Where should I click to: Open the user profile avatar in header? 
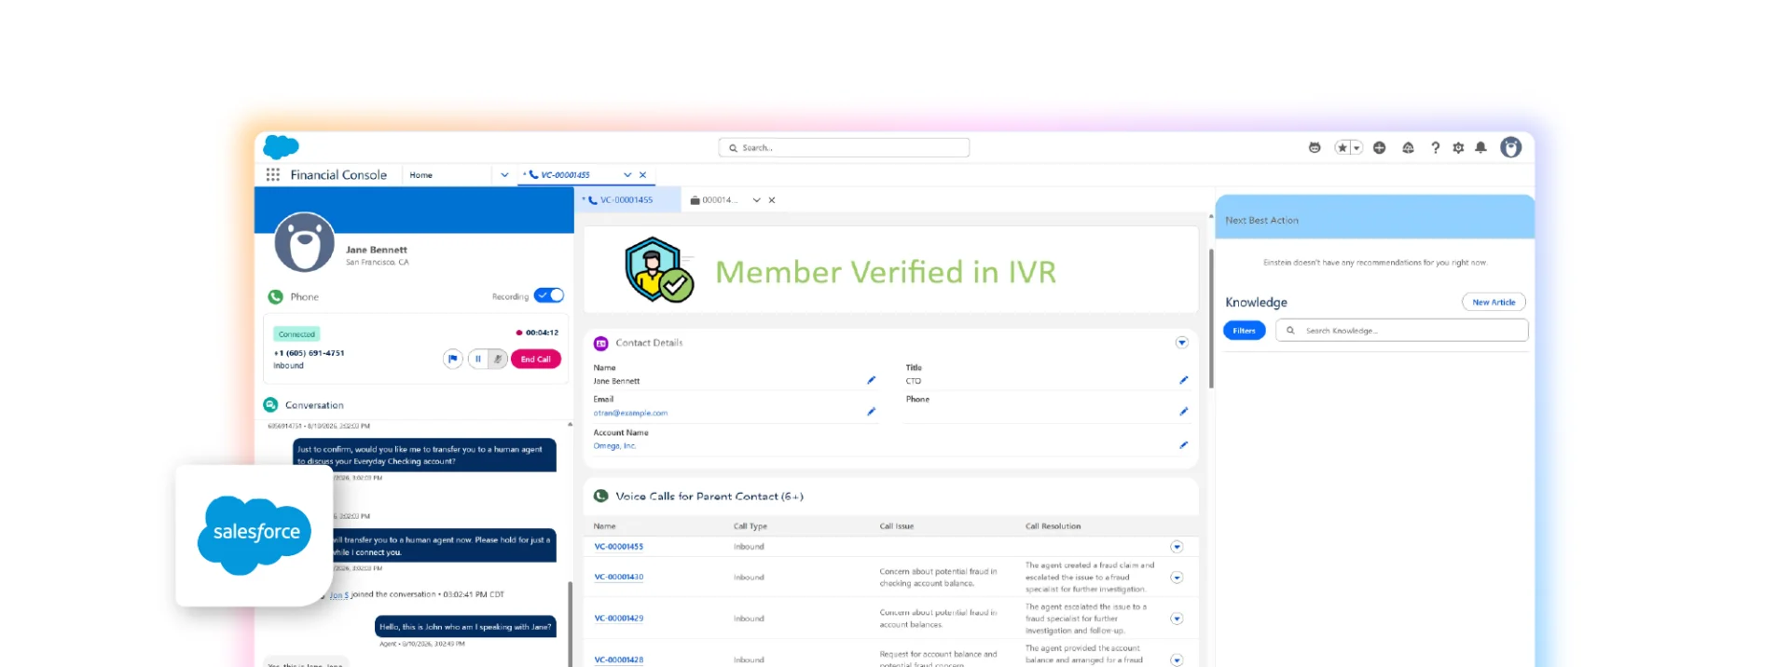coord(1511,147)
